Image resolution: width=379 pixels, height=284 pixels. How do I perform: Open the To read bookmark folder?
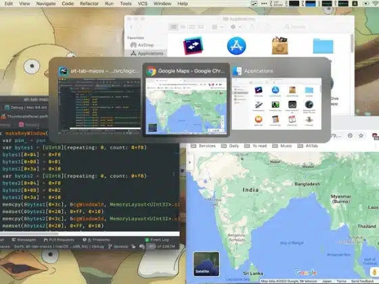point(256,146)
